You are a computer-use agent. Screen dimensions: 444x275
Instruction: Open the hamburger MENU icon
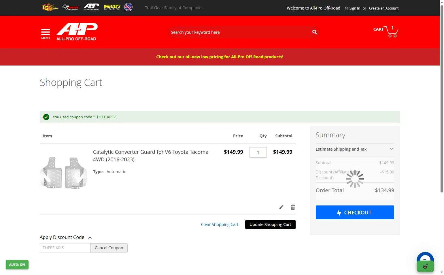(x=46, y=34)
